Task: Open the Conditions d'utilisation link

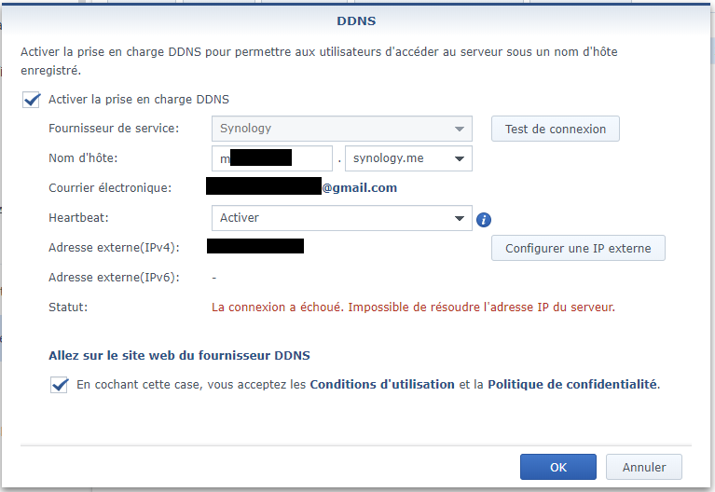Action: (x=382, y=384)
